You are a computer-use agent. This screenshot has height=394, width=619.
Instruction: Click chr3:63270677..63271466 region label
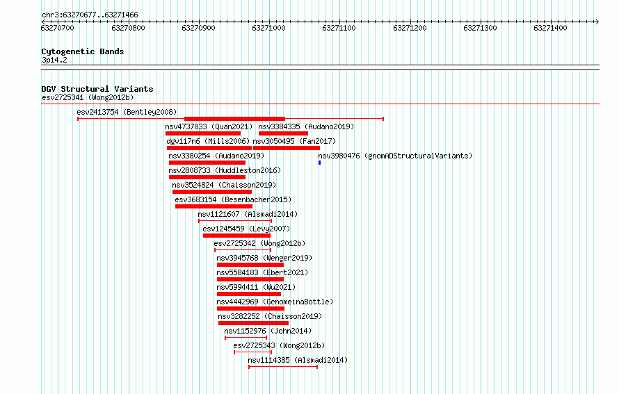(x=90, y=15)
